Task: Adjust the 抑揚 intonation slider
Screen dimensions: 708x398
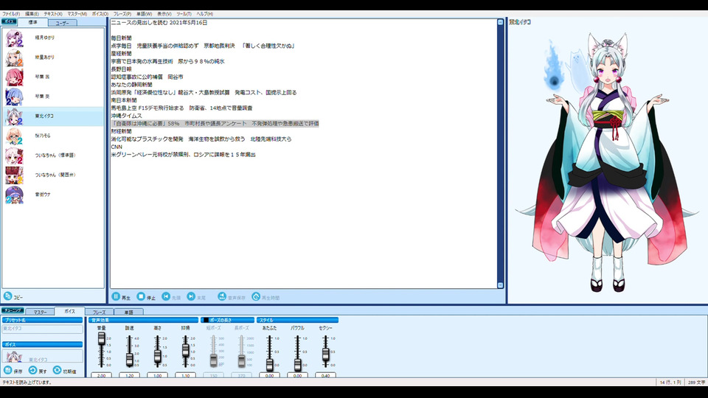Action: click(185, 350)
